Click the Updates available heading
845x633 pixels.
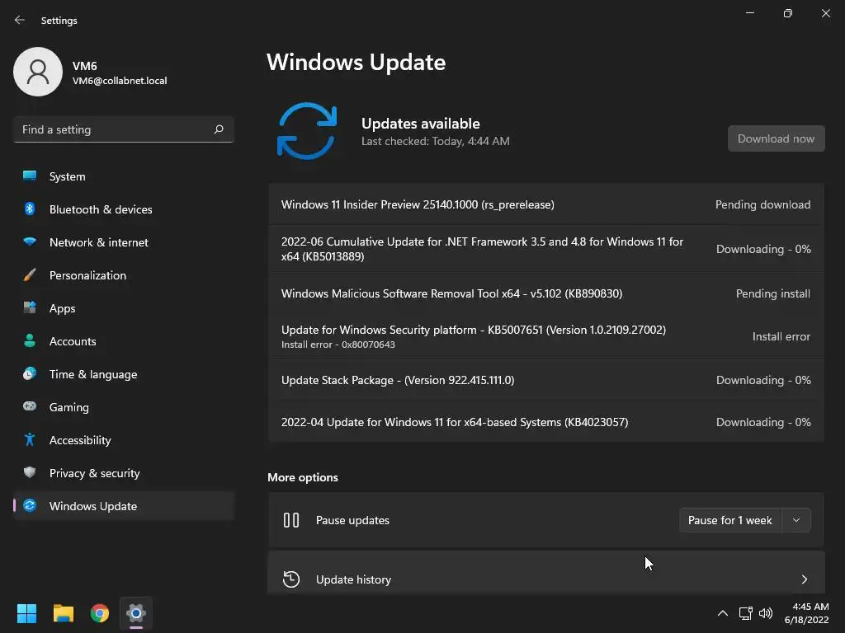tap(420, 124)
